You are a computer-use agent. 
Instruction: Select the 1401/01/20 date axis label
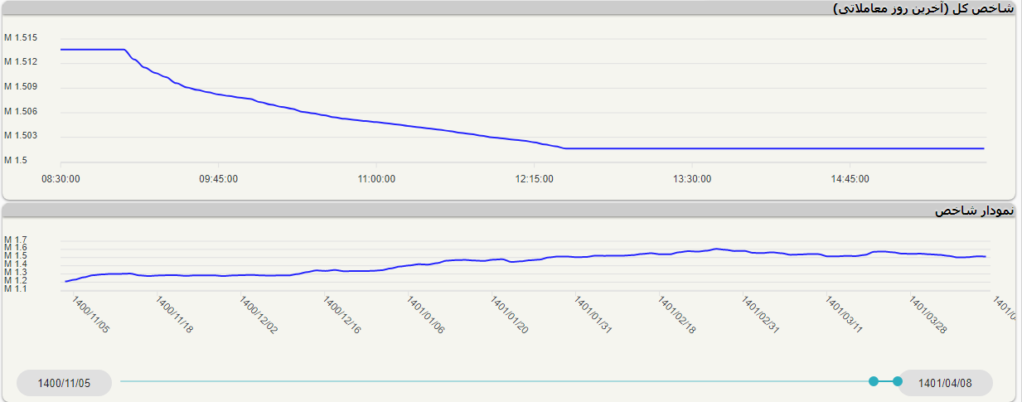510,316
